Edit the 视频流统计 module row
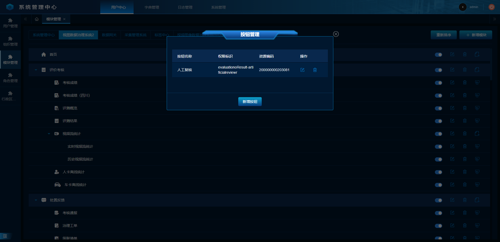 pyautogui.click(x=452, y=134)
